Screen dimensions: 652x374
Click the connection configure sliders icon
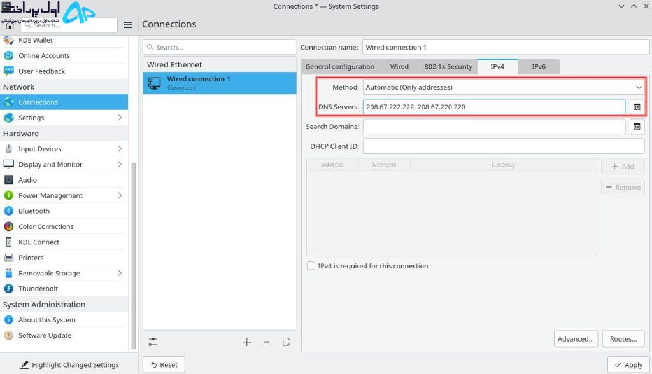tap(153, 342)
